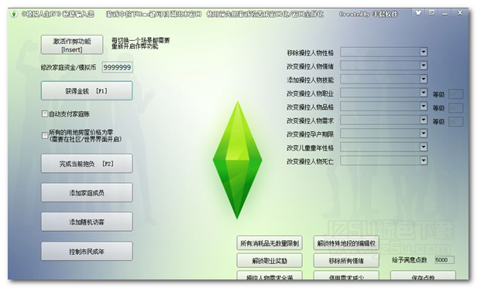This screenshot has height=288, width=477.
Task: Enable the 自动支付家庭账 checkbox
Action: coord(45,114)
